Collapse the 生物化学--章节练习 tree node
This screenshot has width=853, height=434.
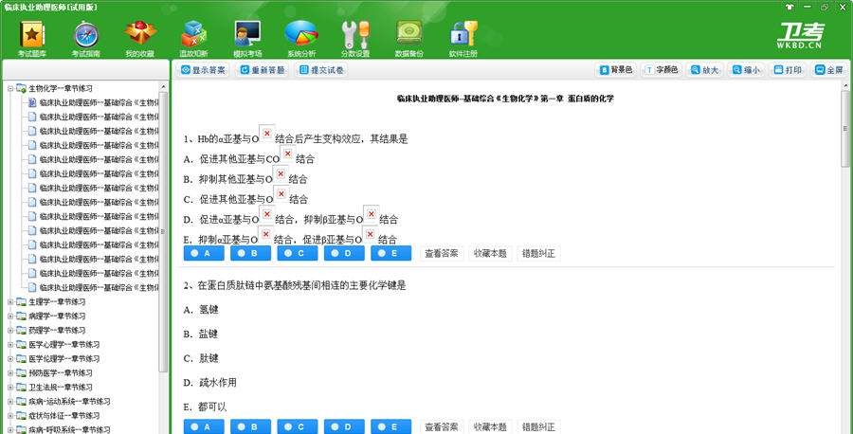[x=10, y=88]
